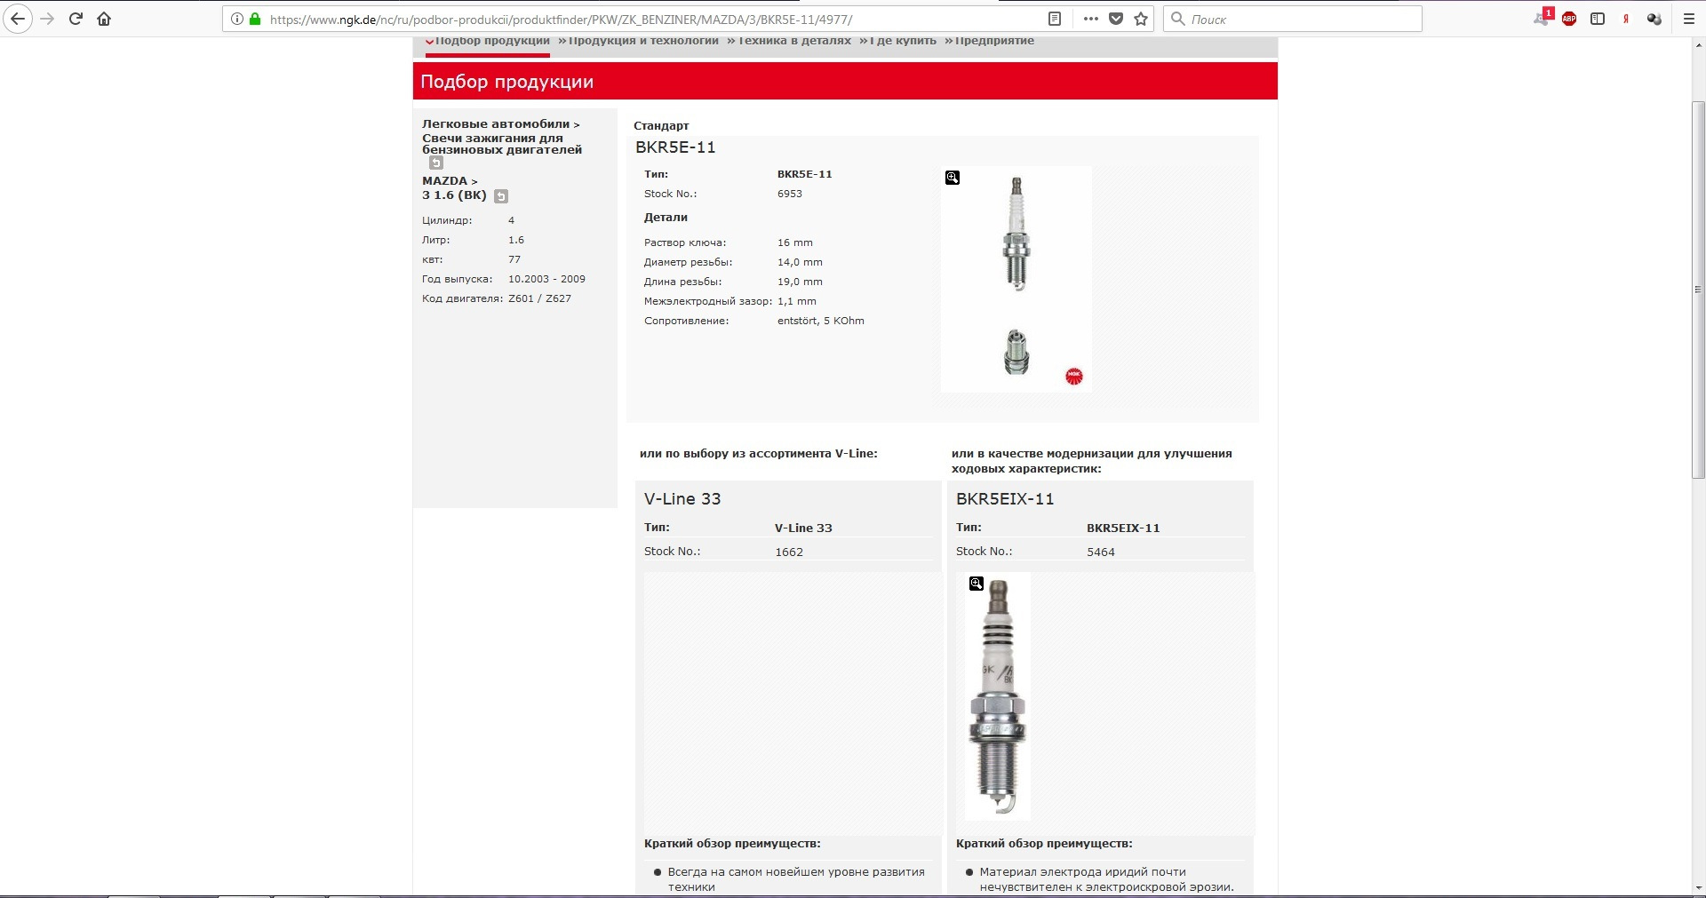Click the MAZDA breadcrumb link
The image size is (1706, 898).
[444, 181]
